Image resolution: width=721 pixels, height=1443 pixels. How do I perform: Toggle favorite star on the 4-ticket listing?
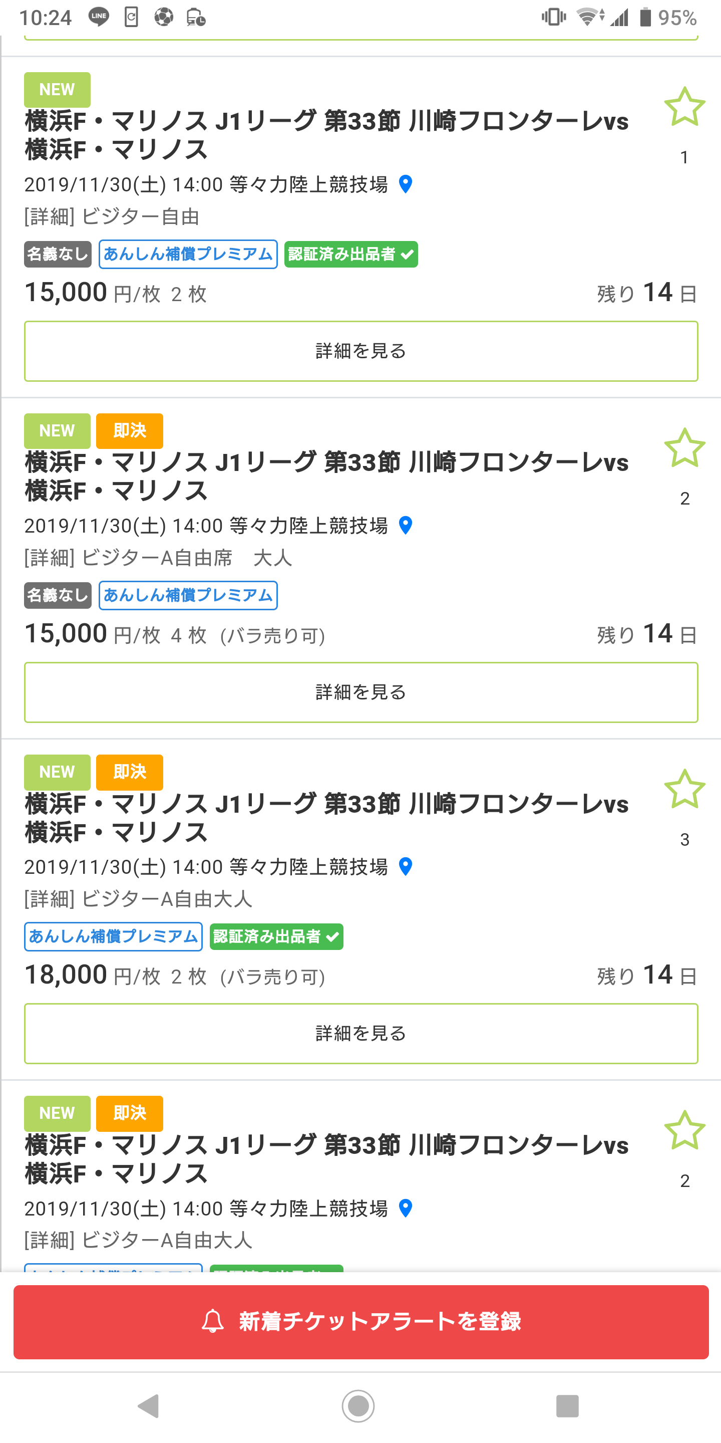point(684,447)
